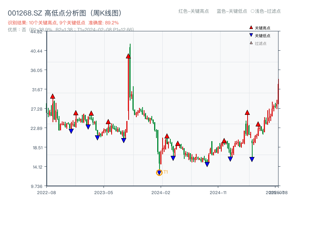Click the circled T1 marker at the bottom
This screenshot has height=232, width=309.
pyautogui.click(x=159, y=172)
